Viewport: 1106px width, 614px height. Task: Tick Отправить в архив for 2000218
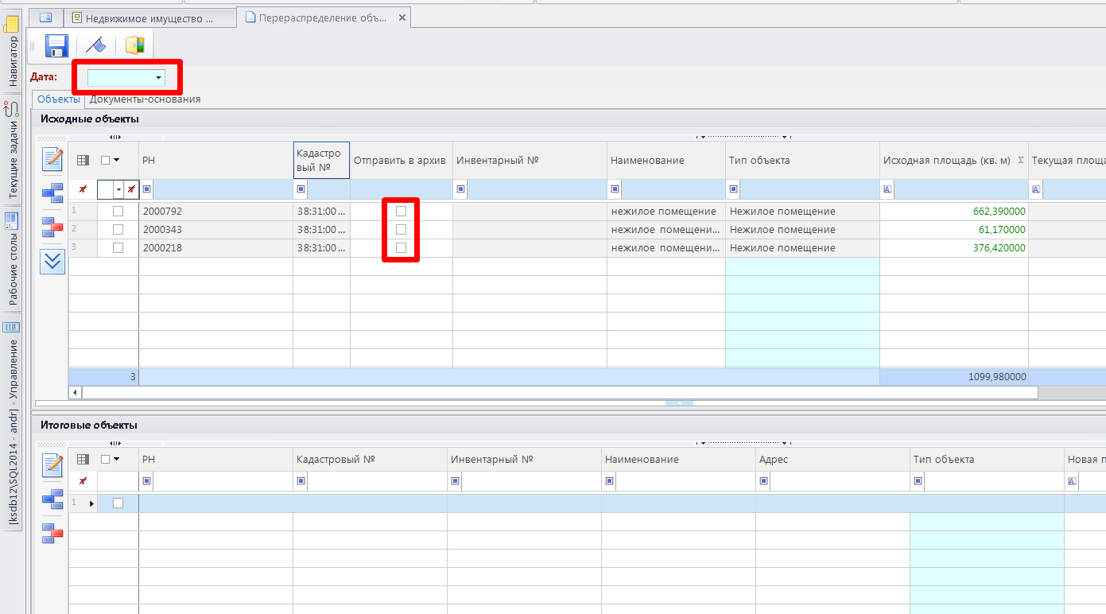401,247
